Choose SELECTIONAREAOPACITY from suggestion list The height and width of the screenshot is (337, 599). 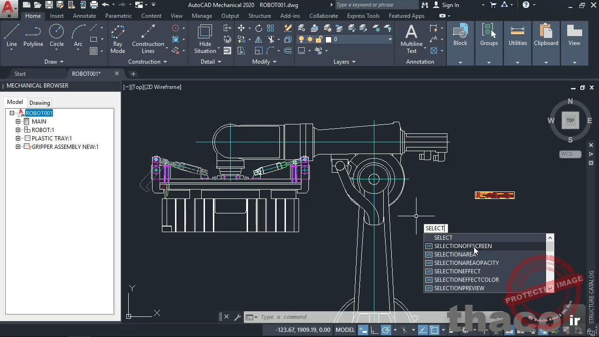pos(466,263)
